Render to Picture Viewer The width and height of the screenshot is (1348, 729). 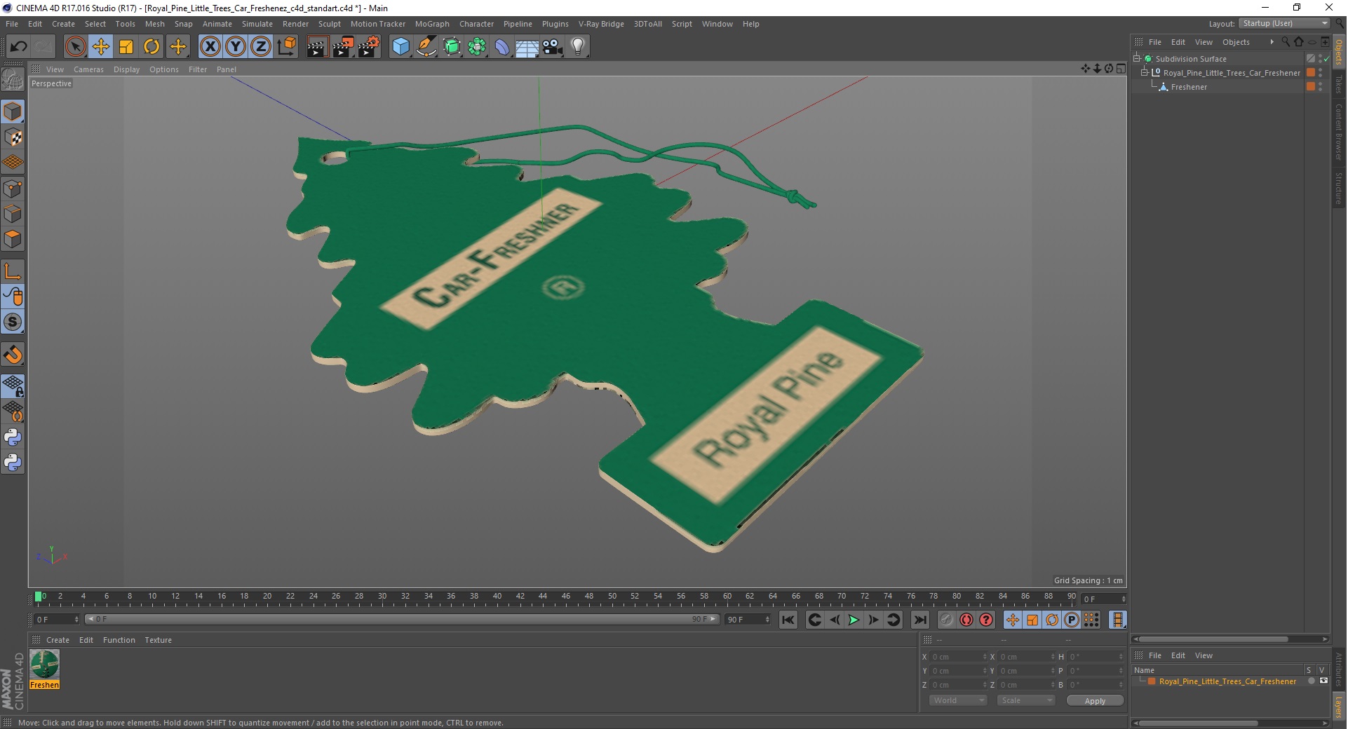[x=343, y=47]
